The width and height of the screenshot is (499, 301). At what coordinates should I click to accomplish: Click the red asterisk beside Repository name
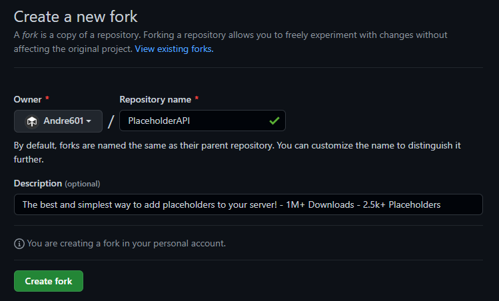point(197,99)
